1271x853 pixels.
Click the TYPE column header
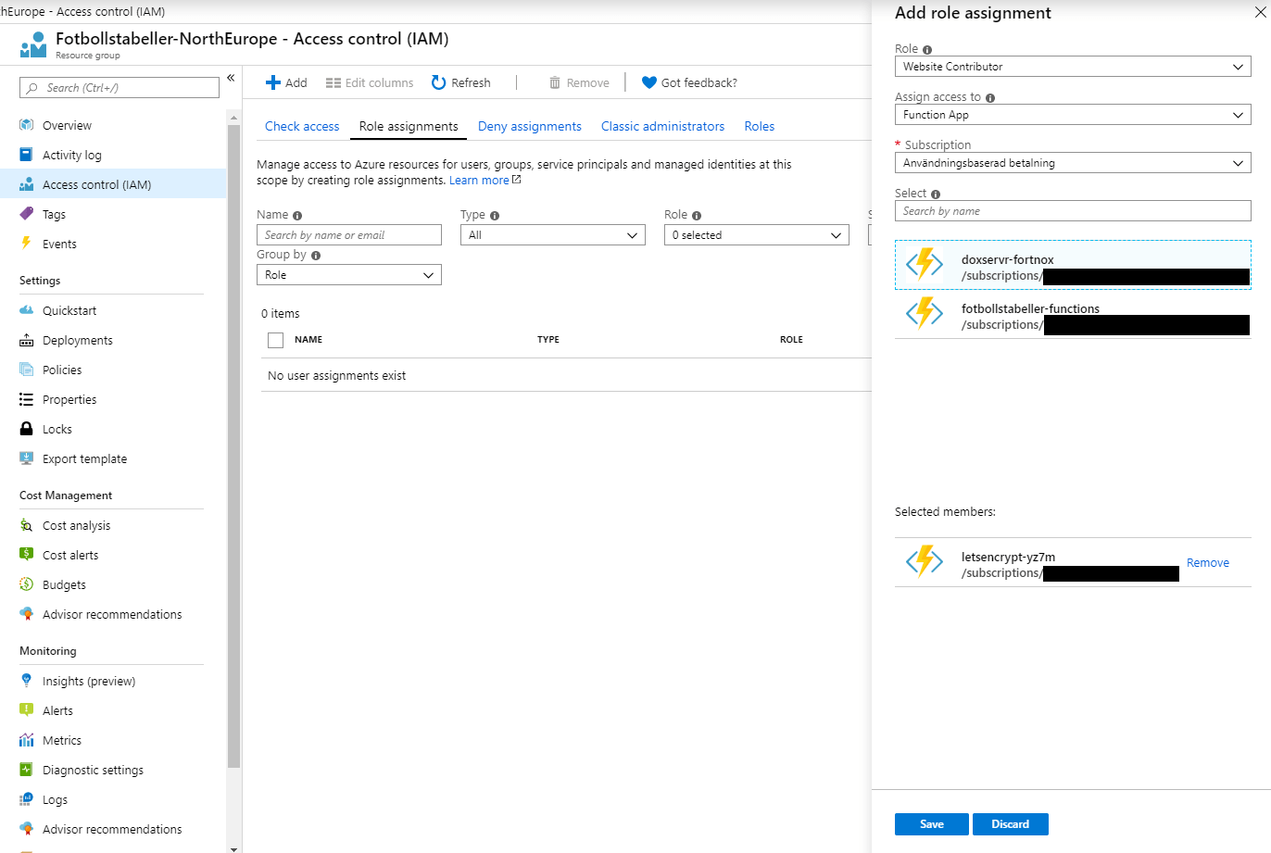coord(548,340)
